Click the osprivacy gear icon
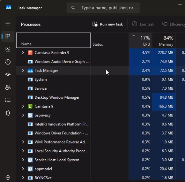185x182 pixels. tap(30, 115)
